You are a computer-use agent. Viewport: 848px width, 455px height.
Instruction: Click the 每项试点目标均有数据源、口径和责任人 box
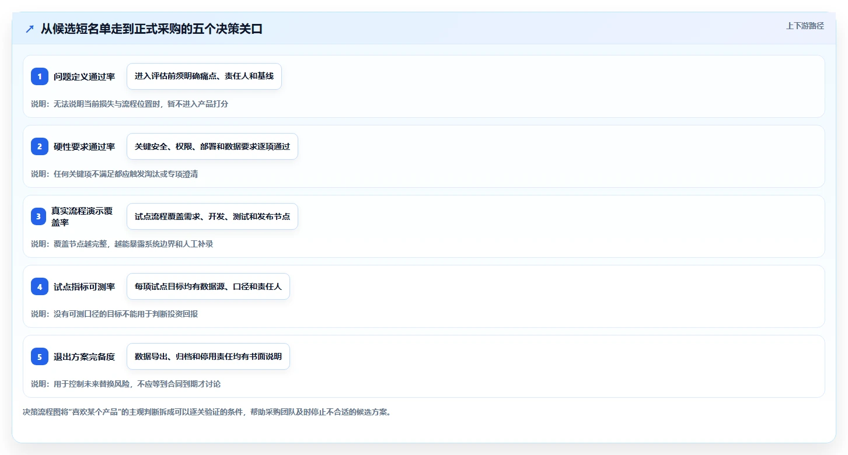pyautogui.click(x=208, y=286)
